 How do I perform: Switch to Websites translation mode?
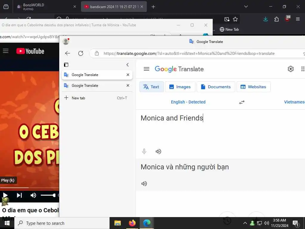[x=253, y=87]
